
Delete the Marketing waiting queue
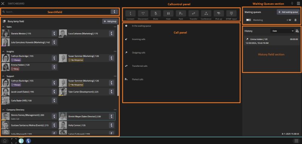click(295, 20)
